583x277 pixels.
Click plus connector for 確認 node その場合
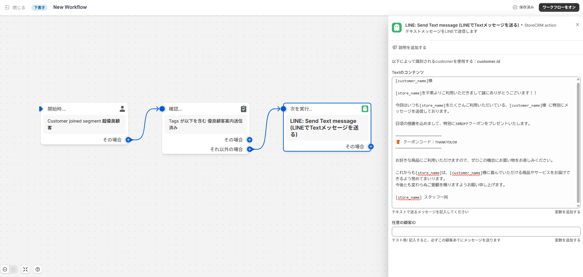point(250,140)
